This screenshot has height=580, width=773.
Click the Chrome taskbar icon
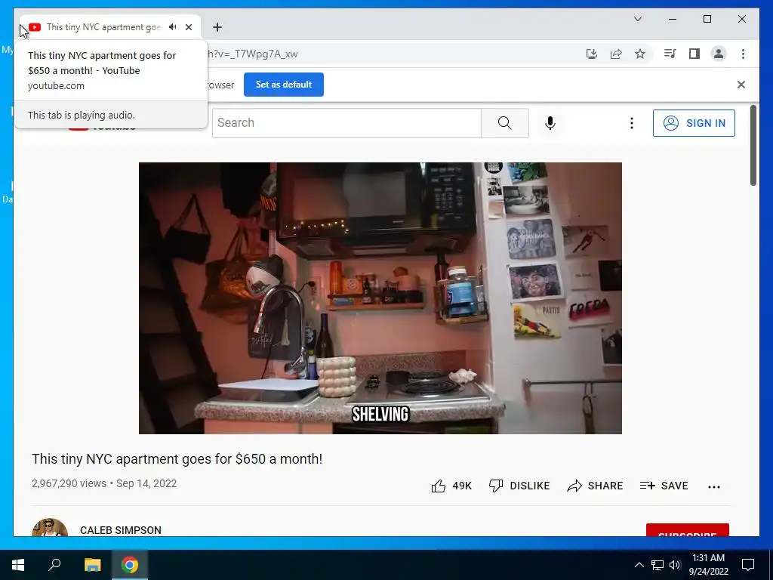[130, 565]
